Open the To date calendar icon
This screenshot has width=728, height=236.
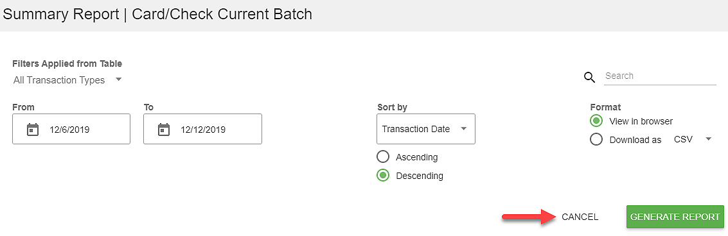tap(163, 130)
